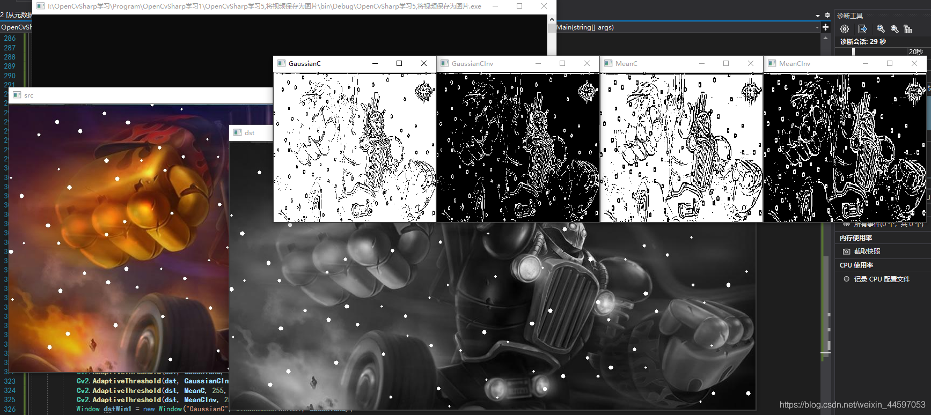Maximize the console exe window
This screenshot has height=415, width=931.
point(519,6)
